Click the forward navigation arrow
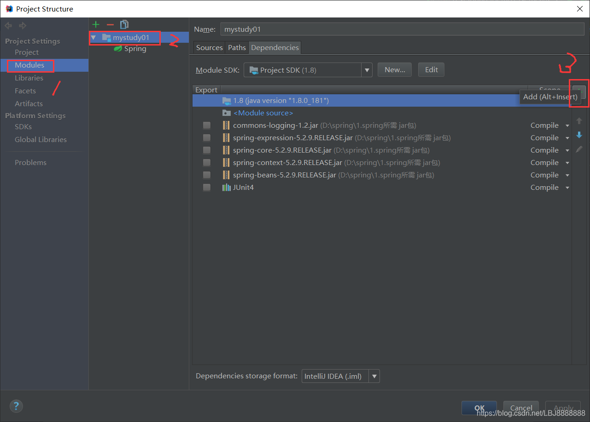The height and width of the screenshot is (422, 590). [x=23, y=25]
